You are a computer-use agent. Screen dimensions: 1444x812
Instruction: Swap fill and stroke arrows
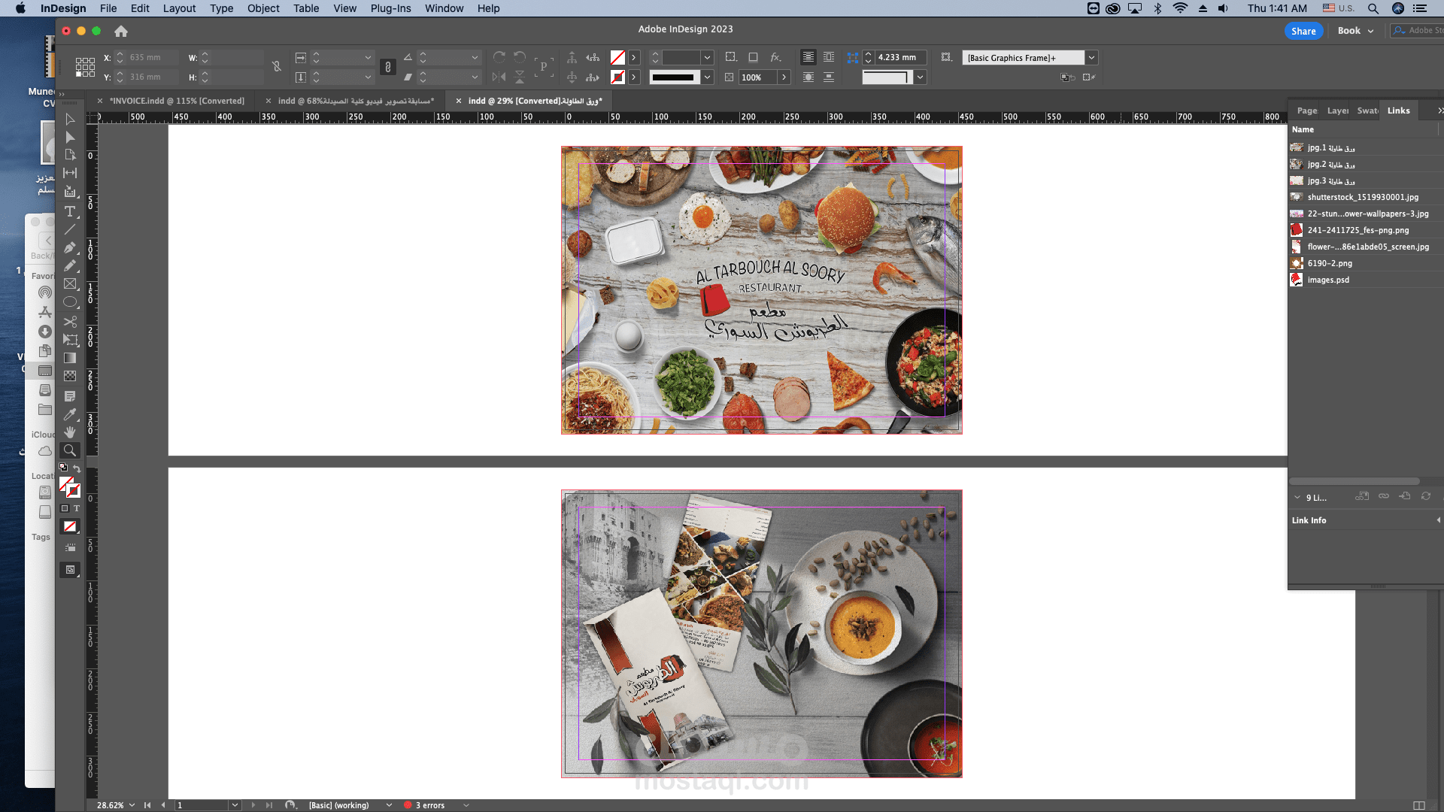pyautogui.click(x=77, y=468)
